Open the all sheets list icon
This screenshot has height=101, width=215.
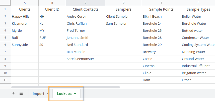click(x=21, y=93)
